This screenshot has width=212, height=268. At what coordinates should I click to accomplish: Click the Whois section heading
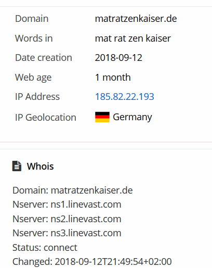pos(40,166)
